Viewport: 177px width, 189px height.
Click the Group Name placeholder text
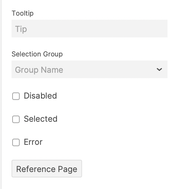coord(39,70)
